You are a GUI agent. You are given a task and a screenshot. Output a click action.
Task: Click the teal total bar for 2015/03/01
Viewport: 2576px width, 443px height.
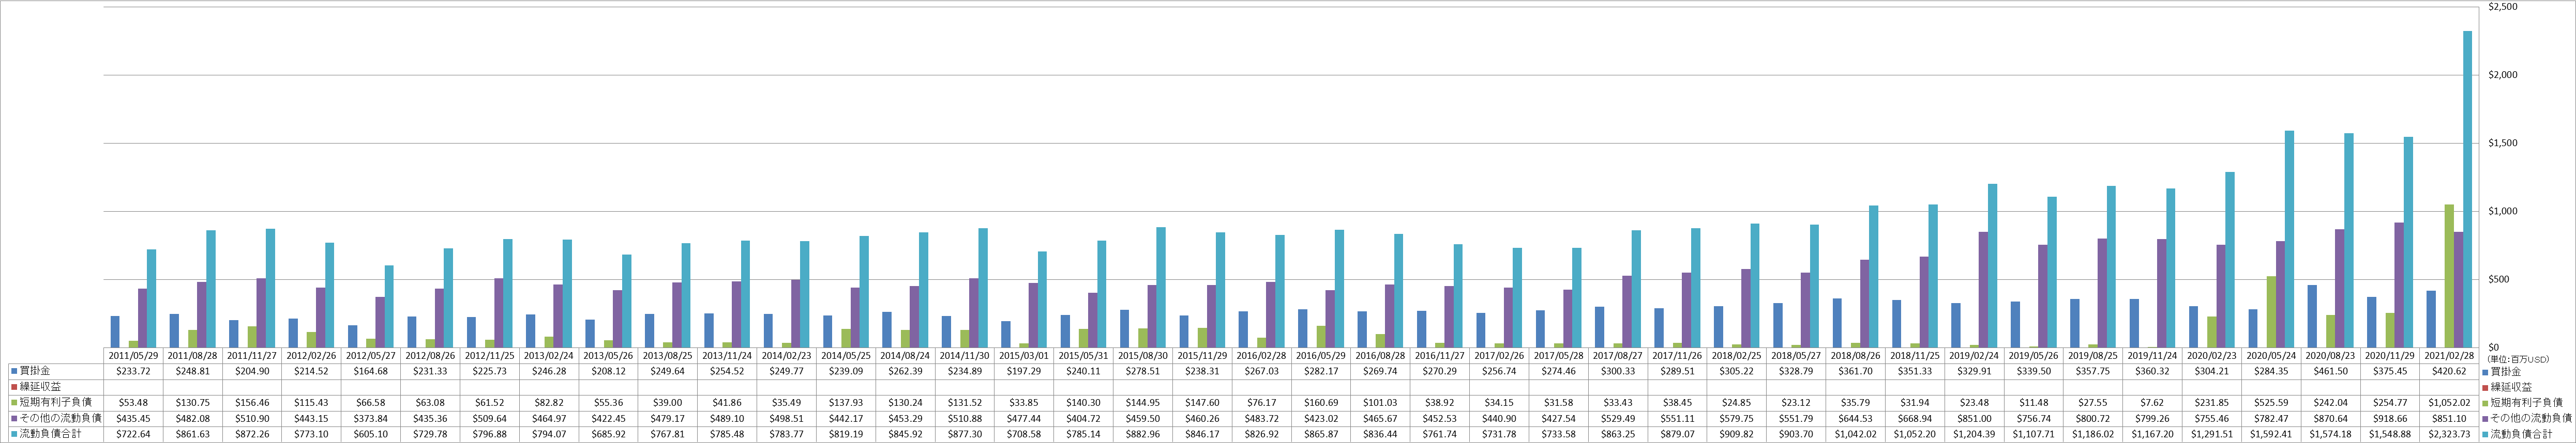coord(1043,299)
